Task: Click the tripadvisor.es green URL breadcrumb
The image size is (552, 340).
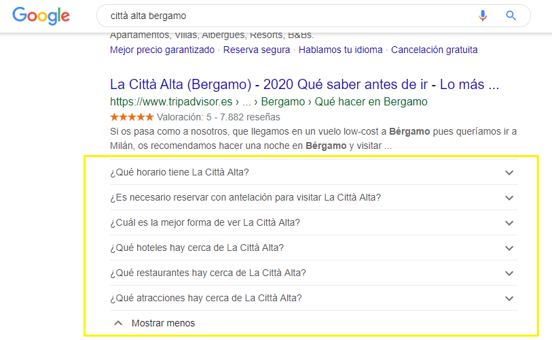Action: point(269,101)
